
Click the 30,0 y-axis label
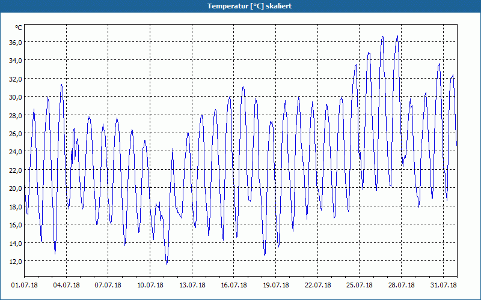16,97
